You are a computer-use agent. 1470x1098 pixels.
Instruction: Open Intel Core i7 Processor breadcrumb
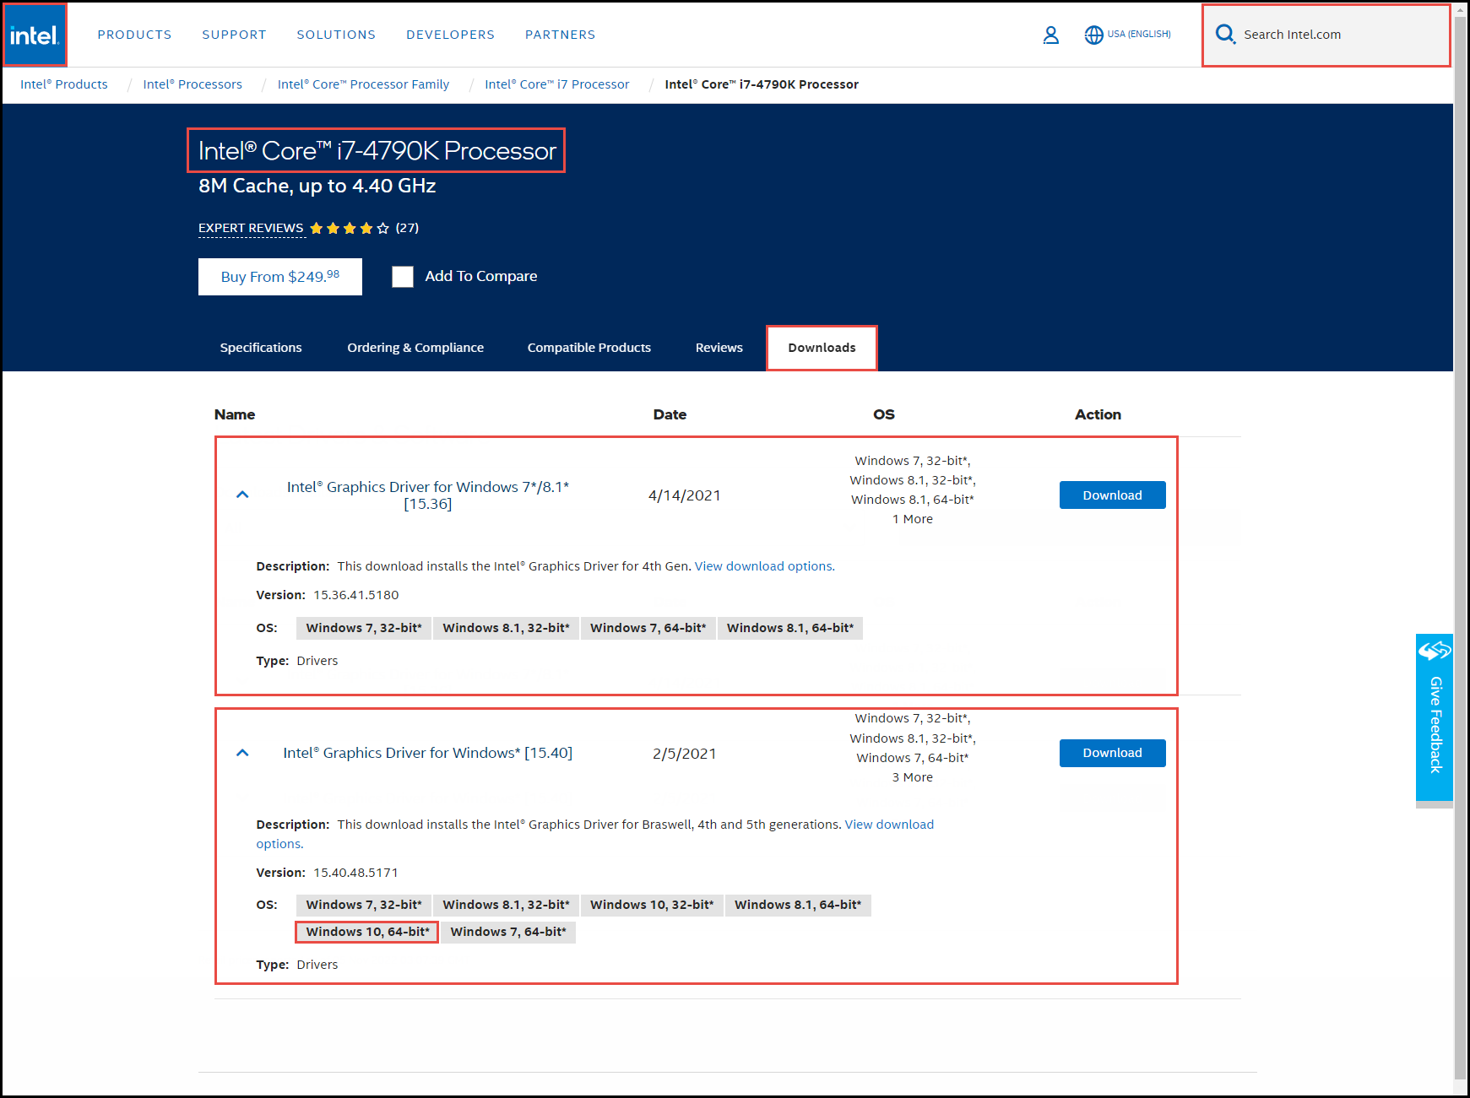click(557, 84)
